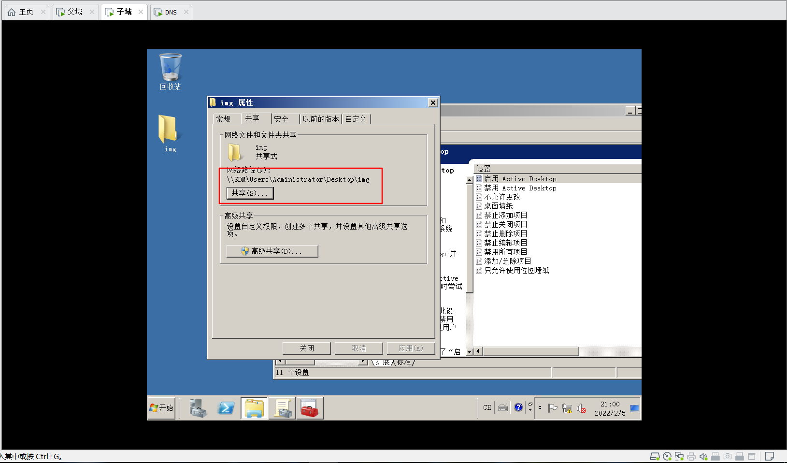787x463 pixels.
Task: Click the CH input language indicator
Action: pyautogui.click(x=487, y=407)
